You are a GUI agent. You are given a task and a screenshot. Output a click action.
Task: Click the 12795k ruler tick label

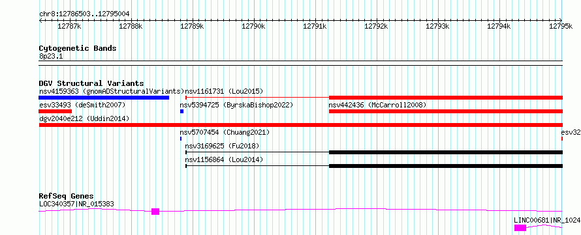click(x=561, y=26)
